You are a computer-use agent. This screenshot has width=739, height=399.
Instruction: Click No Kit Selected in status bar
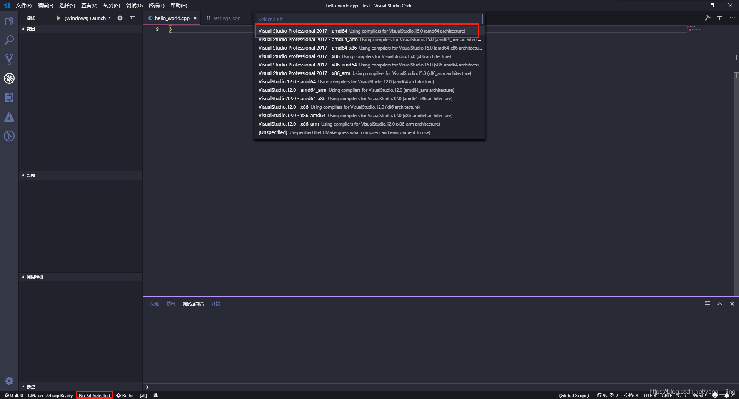(94, 395)
